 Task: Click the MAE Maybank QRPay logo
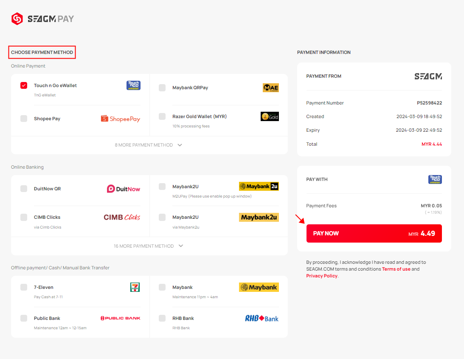(271, 88)
